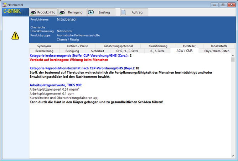Open the Beschreibung tab
The width and height of the screenshot is (238, 161).
point(44,51)
